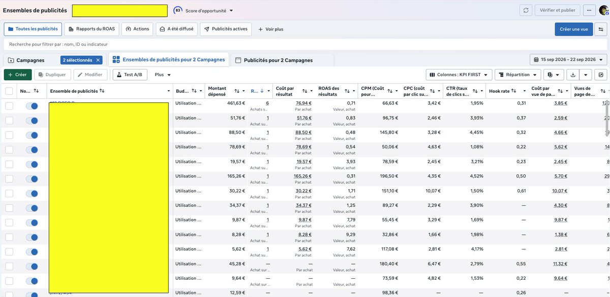Click the vertical table scrollbar
This screenshot has width=610, height=297.
click(607, 119)
